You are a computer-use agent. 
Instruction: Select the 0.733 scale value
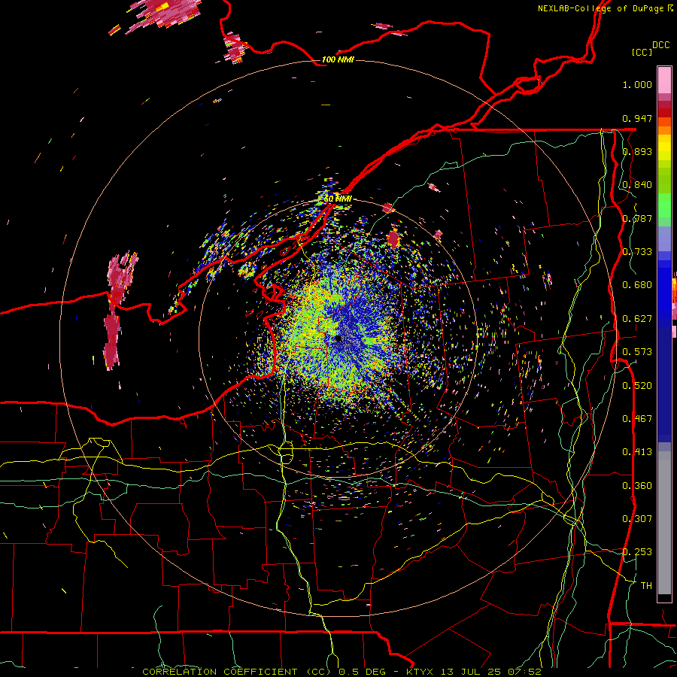coord(637,252)
